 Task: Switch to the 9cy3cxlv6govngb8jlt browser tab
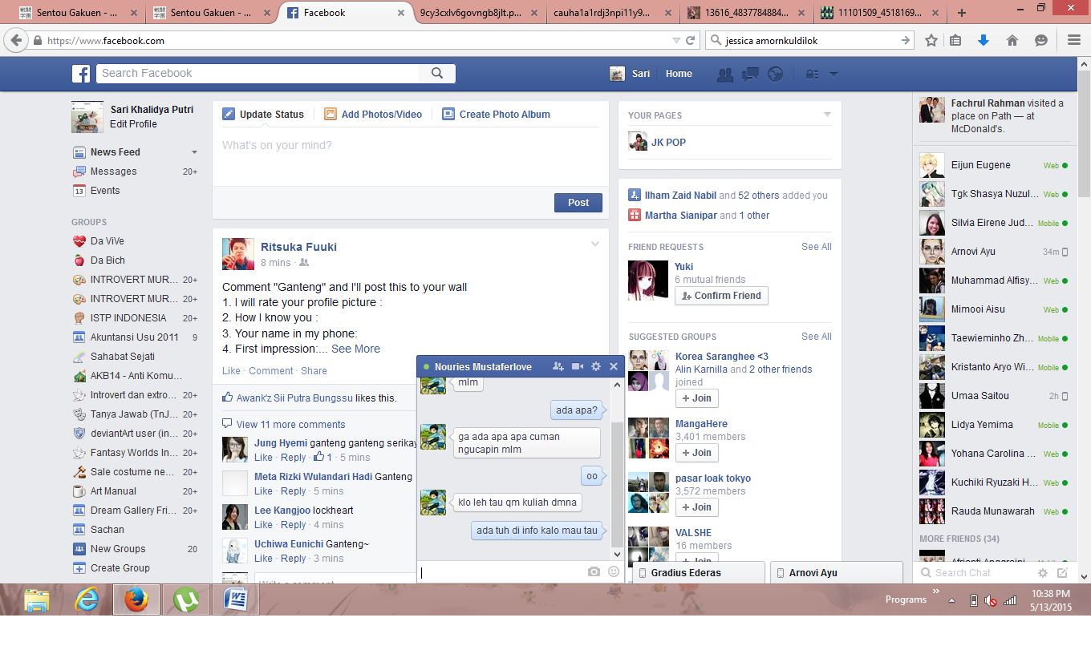pos(478,13)
